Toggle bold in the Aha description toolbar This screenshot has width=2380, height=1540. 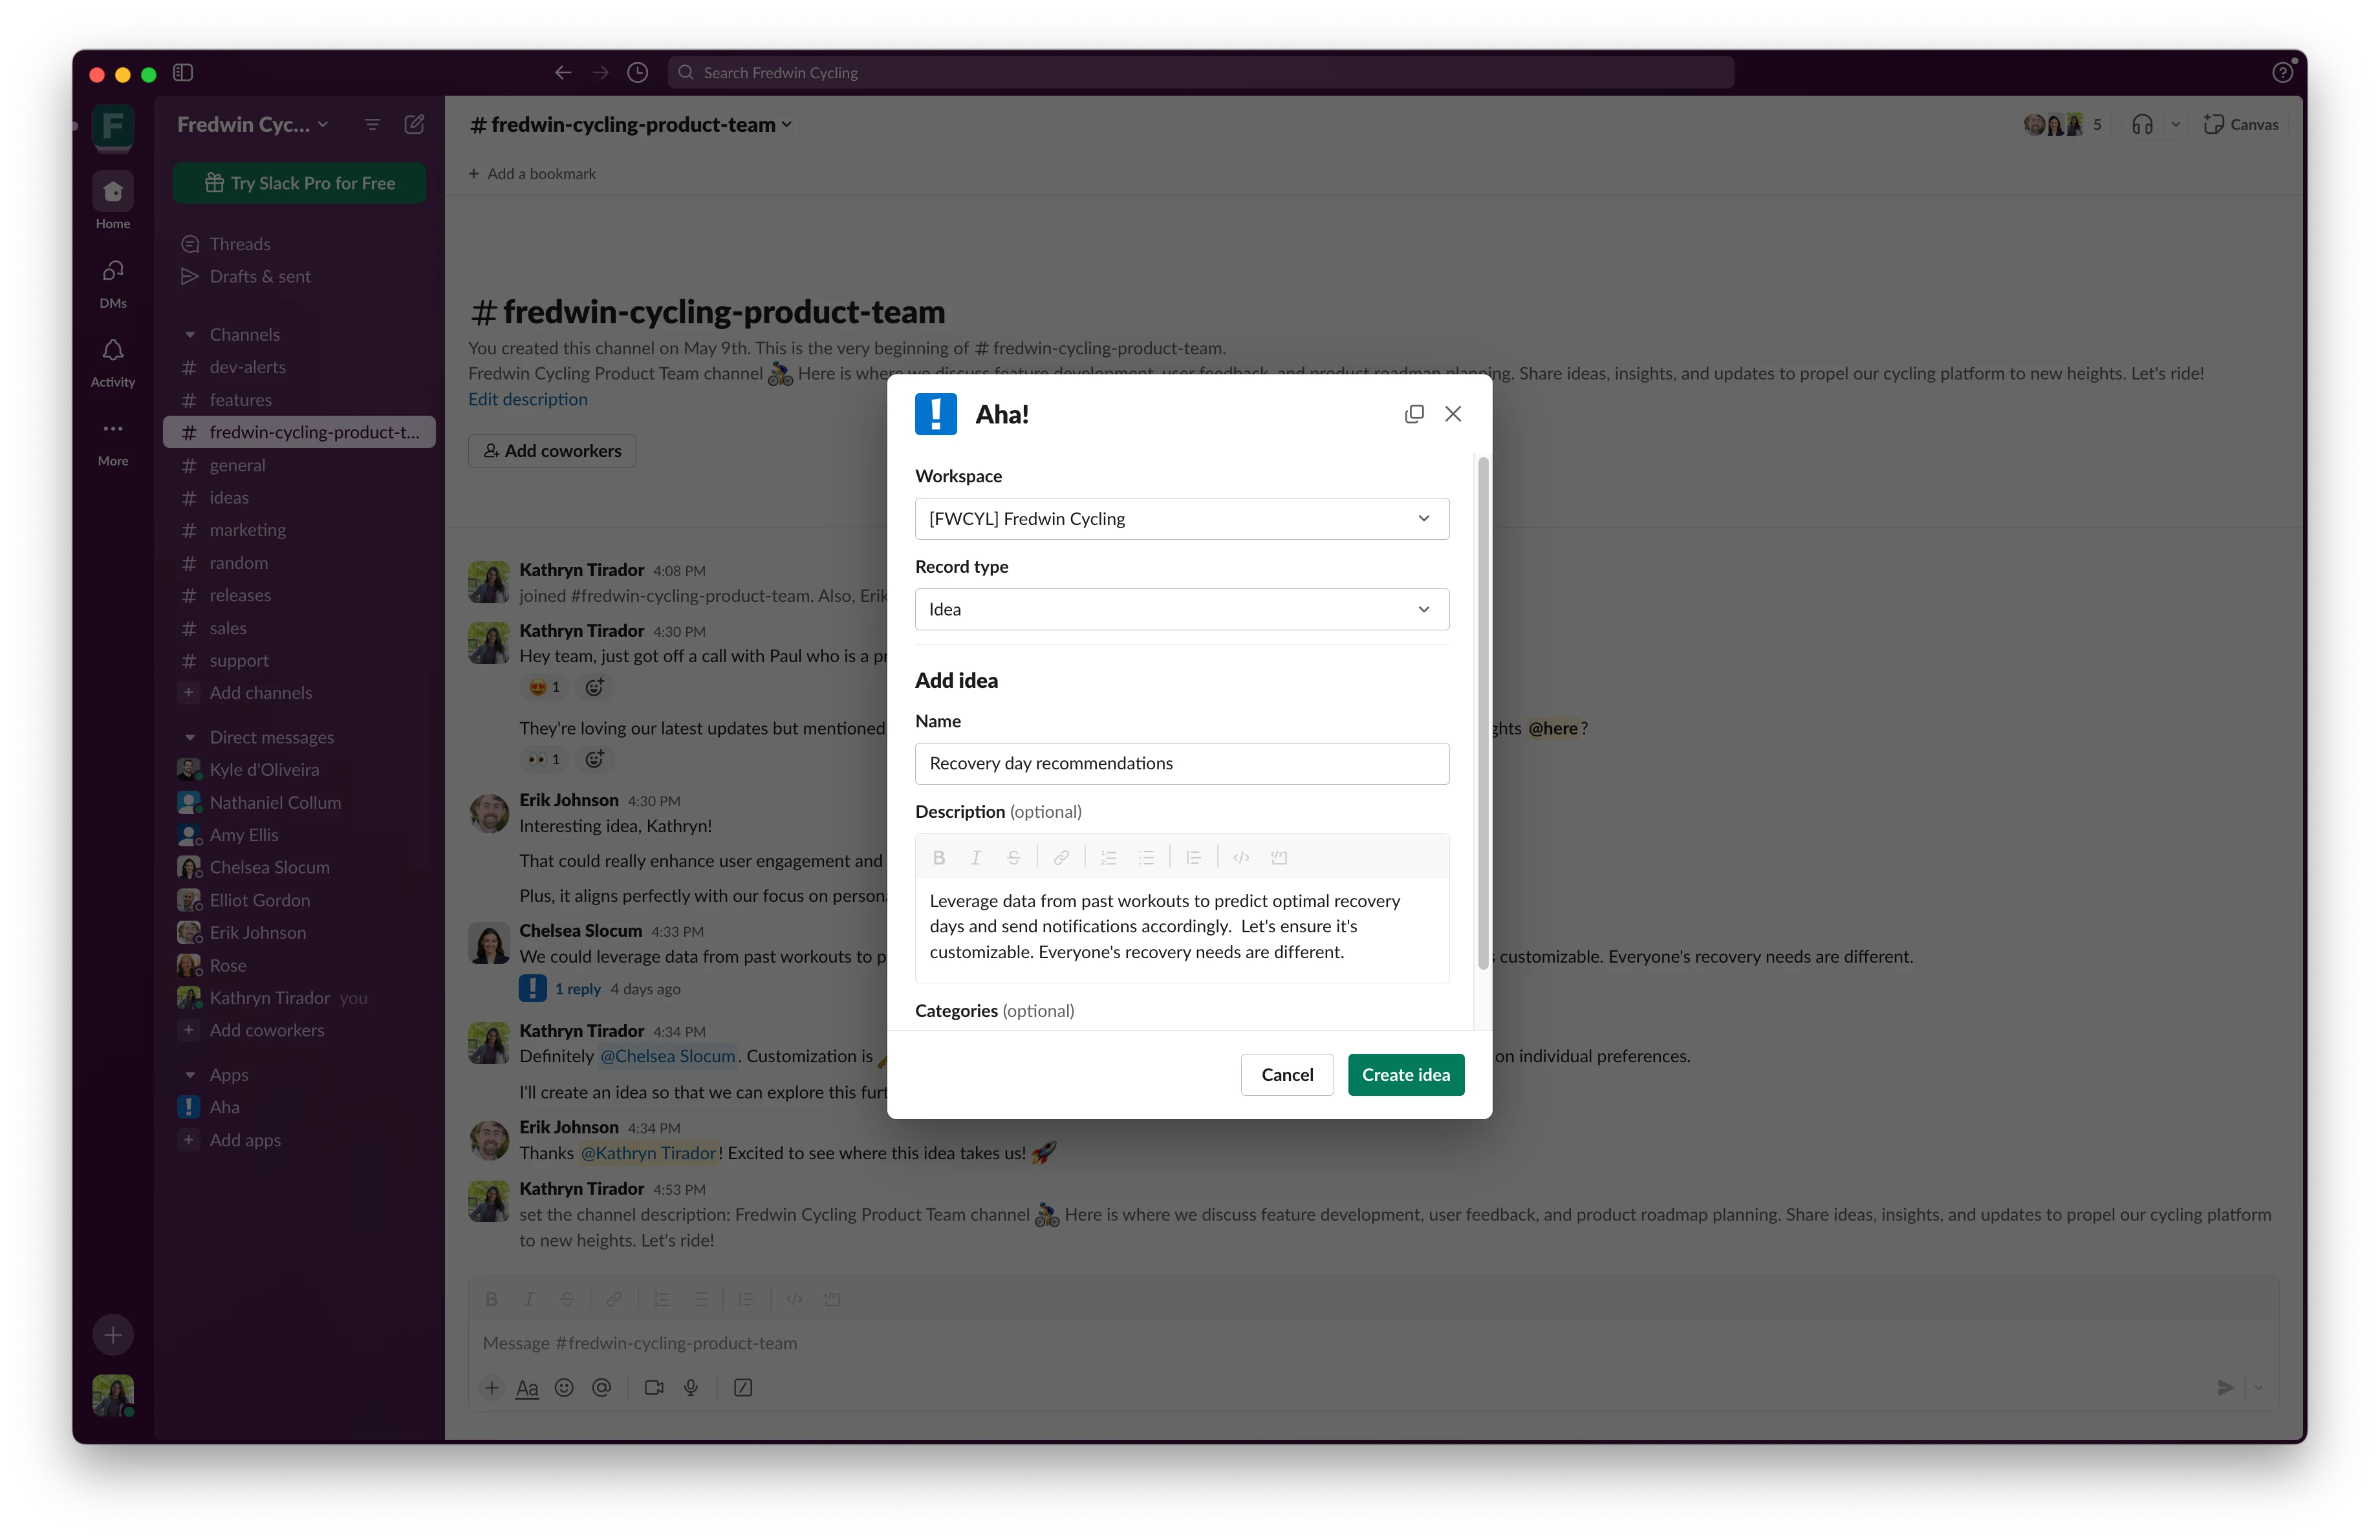click(x=938, y=857)
